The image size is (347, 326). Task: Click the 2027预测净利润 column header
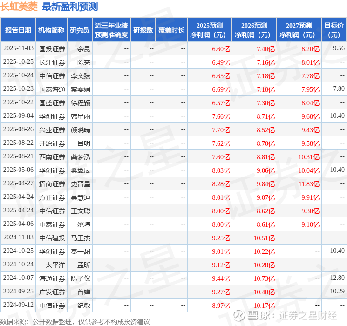[299, 30]
